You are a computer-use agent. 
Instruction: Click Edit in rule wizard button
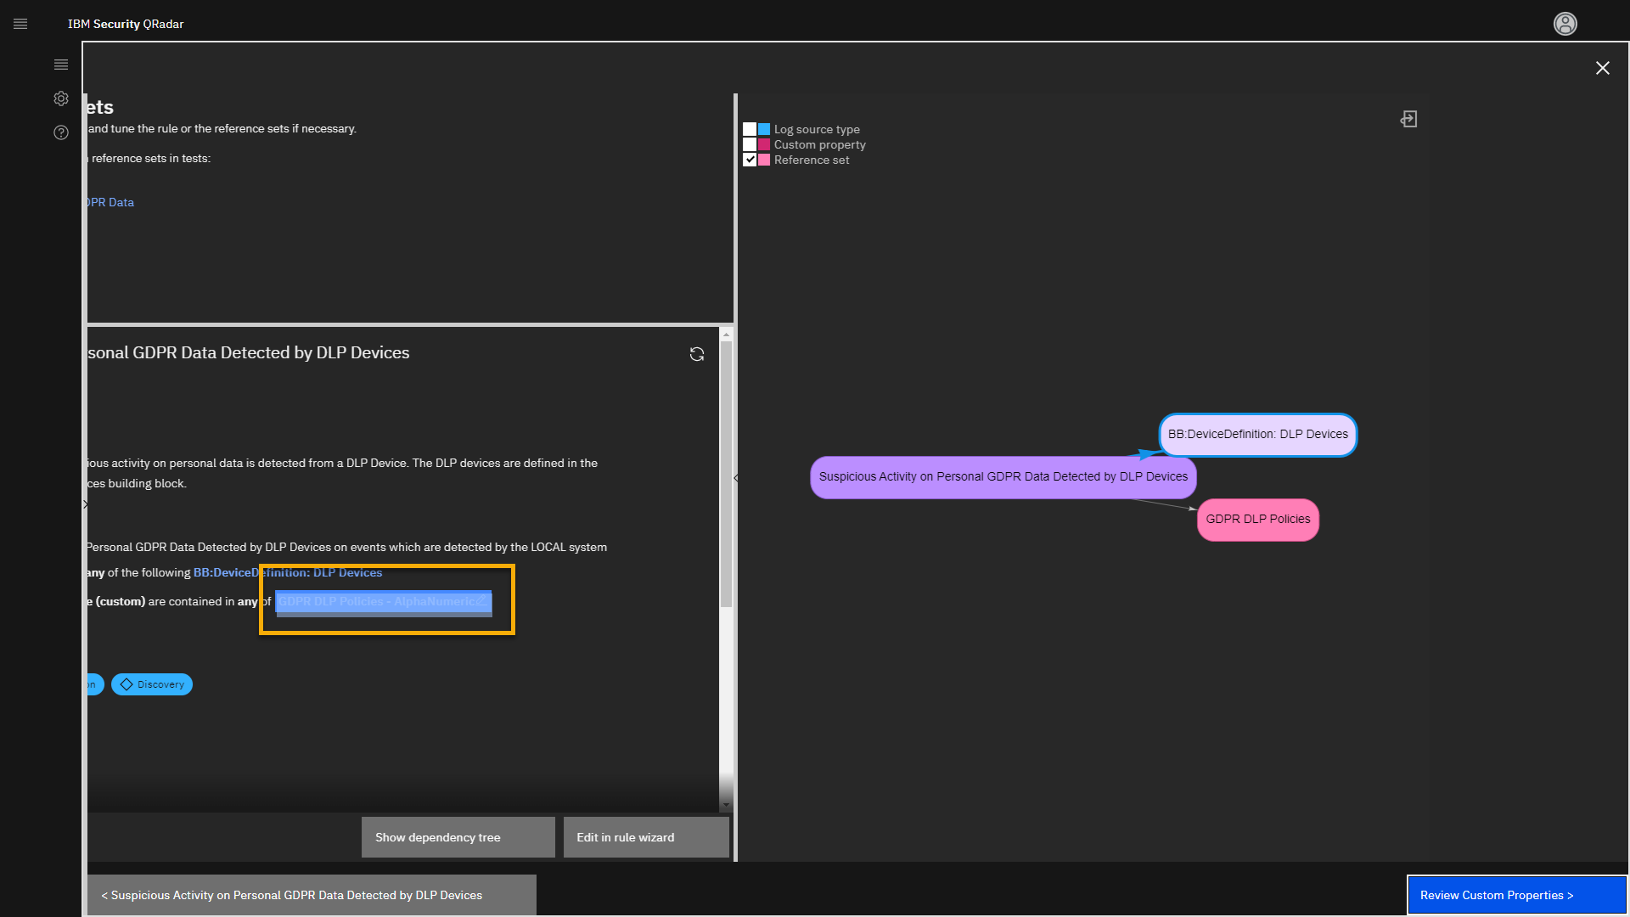[645, 837]
